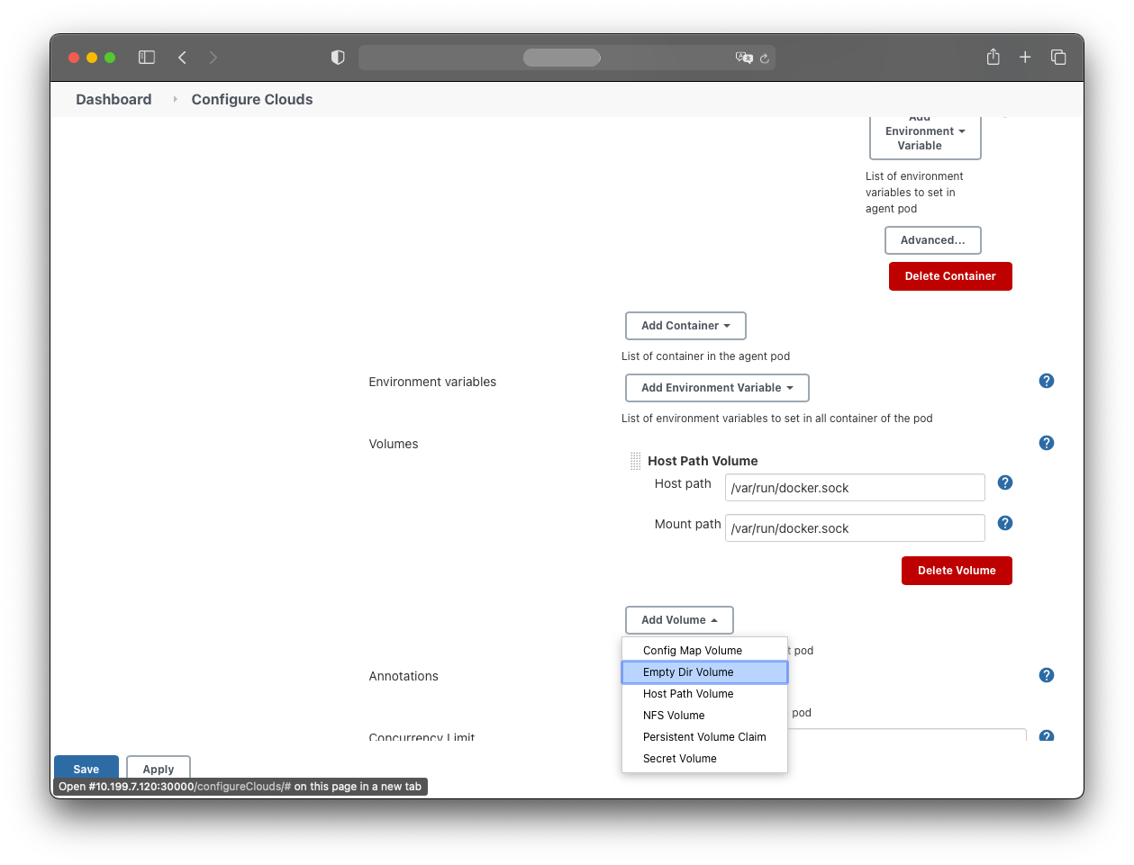Image resolution: width=1134 pixels, height=865 pixels.
Task: Toggle the Safari sidebar icon
Action: point(147,58)
